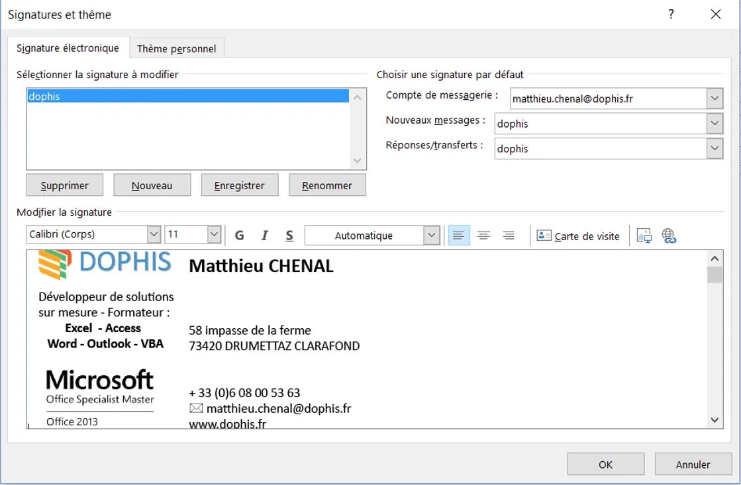
Task: Click matthieu.chenal@dophis.fr in the signature body
Action: click(x=279, y=408)
